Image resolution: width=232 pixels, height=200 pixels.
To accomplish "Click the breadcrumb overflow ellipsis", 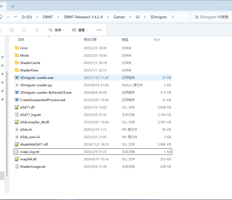I will pyautogui.click(x=16, y=17).
